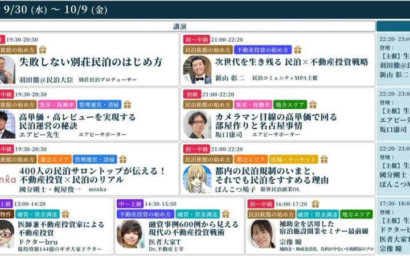410x256 pixels.
Task: Open 医者大家T speaker photo
Action: [130, 234]
